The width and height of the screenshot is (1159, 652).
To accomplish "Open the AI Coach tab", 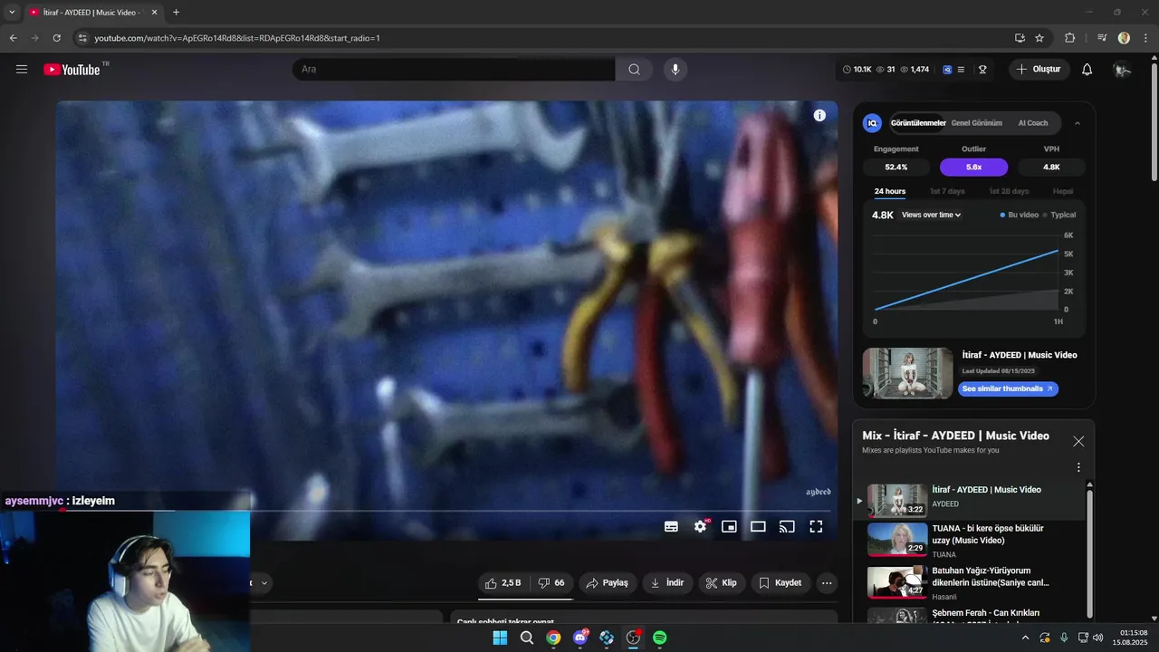I will (1033, 123).
